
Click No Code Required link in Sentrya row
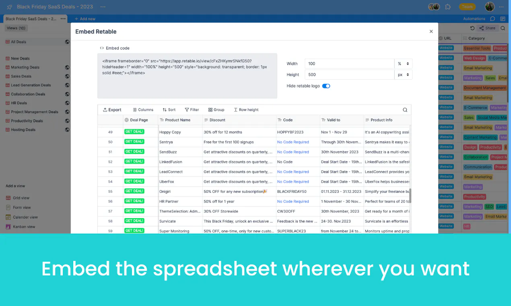293,142
